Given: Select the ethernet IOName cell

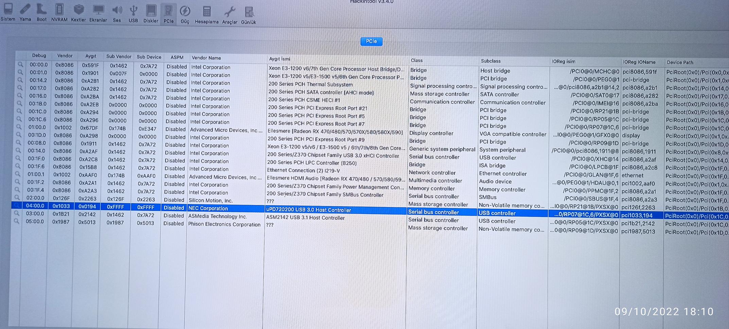Looking at the screenshot, I should tap(632, 175).
